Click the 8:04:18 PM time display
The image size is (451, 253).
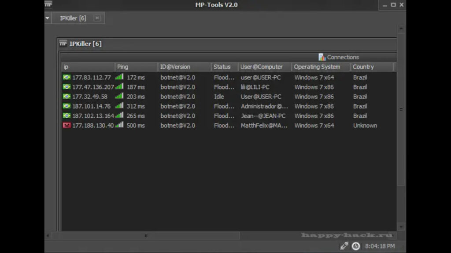point(380,246)
